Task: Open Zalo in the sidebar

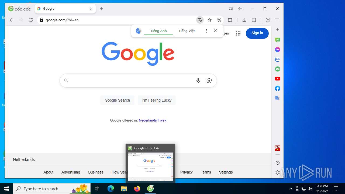Action: click(x=278, y=59)
